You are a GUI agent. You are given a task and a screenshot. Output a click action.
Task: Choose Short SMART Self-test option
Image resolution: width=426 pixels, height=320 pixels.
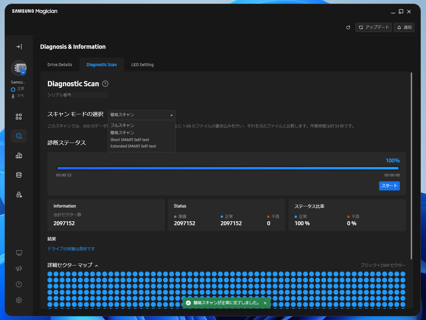141,140
